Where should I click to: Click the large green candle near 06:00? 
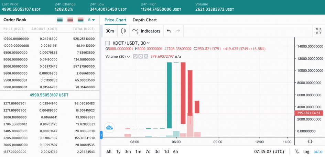tap(169, 95)
